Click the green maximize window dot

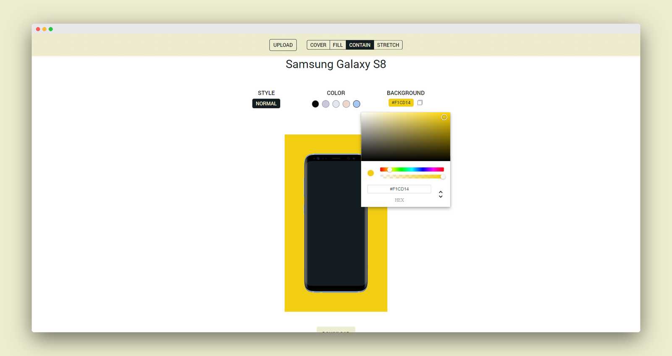click(51, 29)
